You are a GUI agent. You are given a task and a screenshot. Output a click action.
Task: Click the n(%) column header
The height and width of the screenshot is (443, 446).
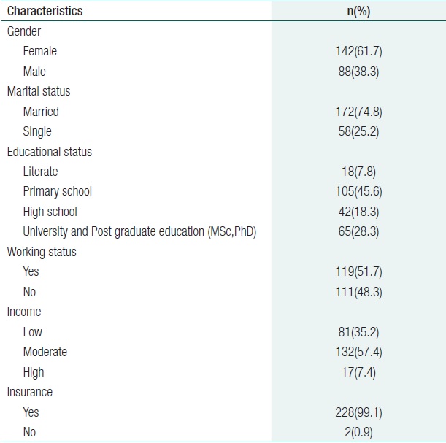coord(358,11)
